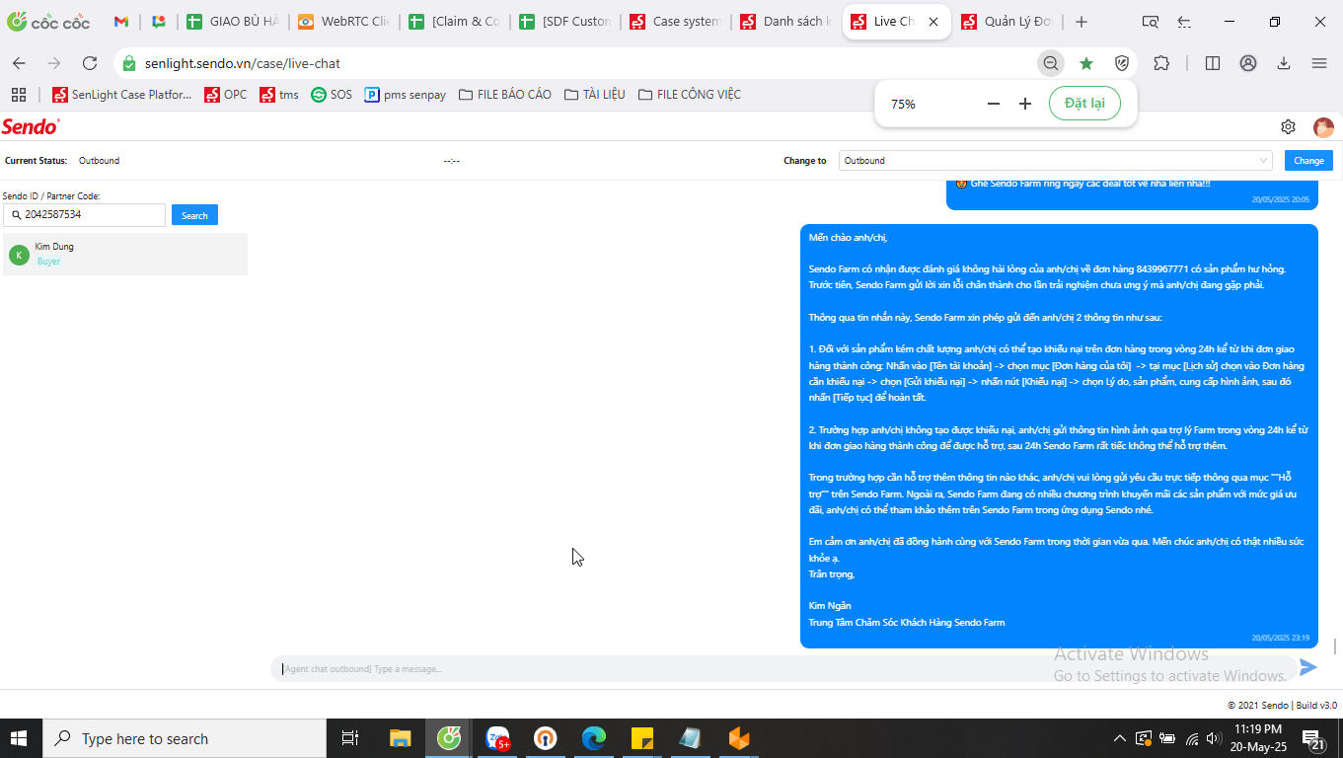
Task: Click the address bar URL
Action: pyautogui.click(x=243, y=63)
